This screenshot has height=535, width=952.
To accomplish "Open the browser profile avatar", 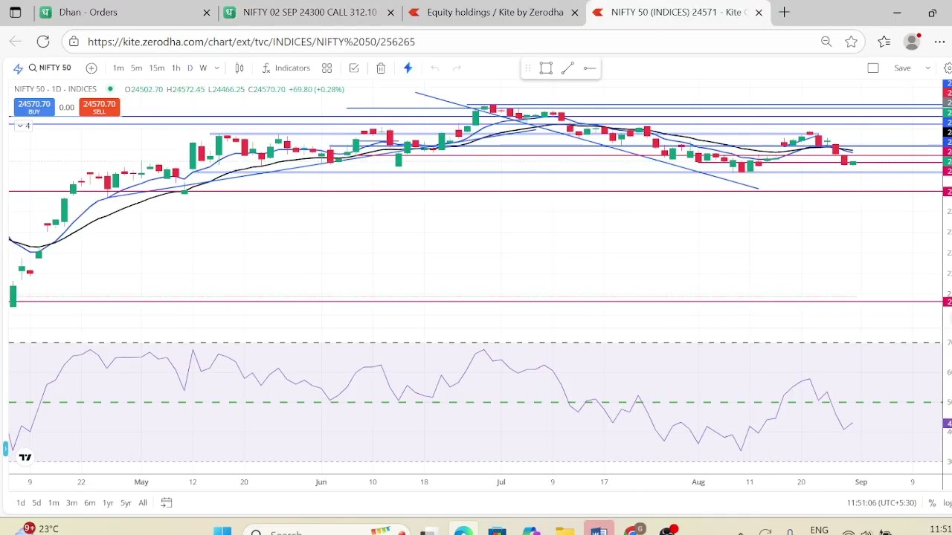I will 913,42.
